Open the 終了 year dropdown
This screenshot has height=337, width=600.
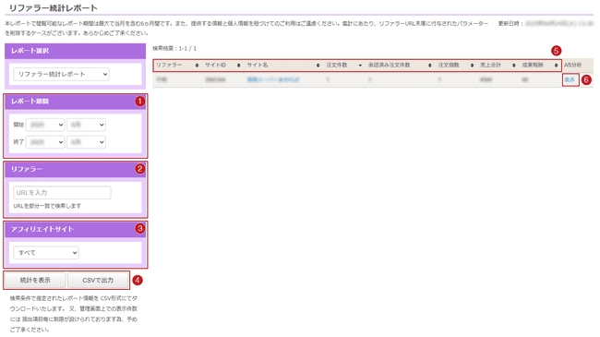pyautogui.click(x=45, y=142)
